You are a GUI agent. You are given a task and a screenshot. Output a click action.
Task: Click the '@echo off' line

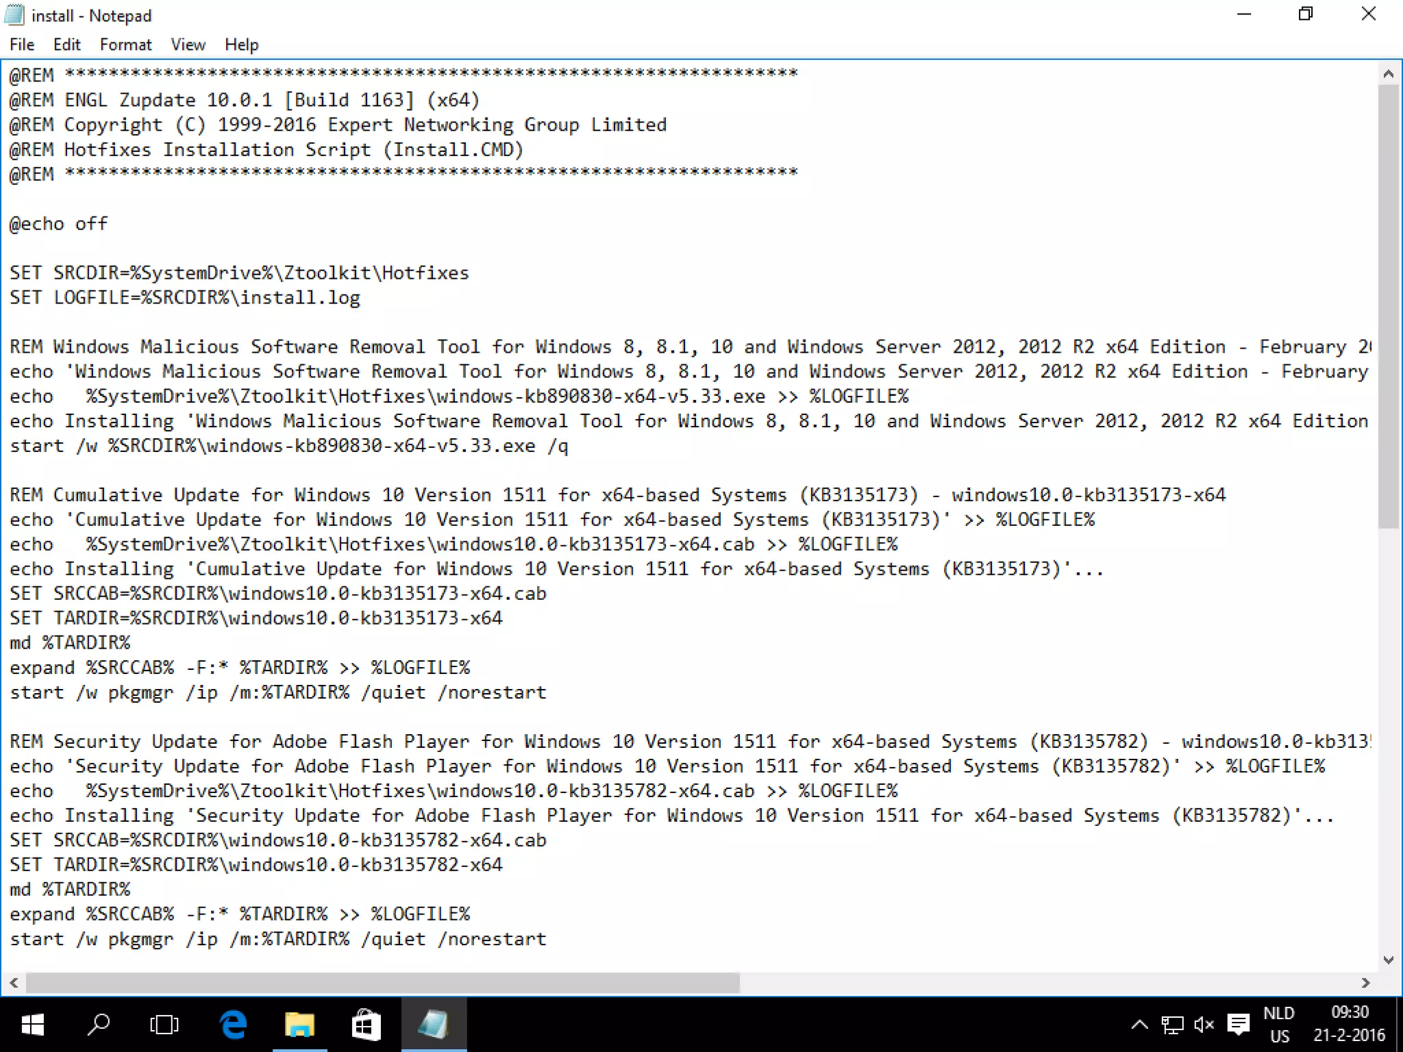59,224
